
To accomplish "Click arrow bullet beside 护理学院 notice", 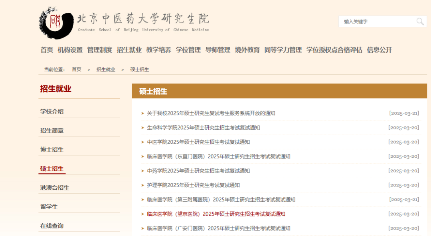I will click(x=142, y=185).
